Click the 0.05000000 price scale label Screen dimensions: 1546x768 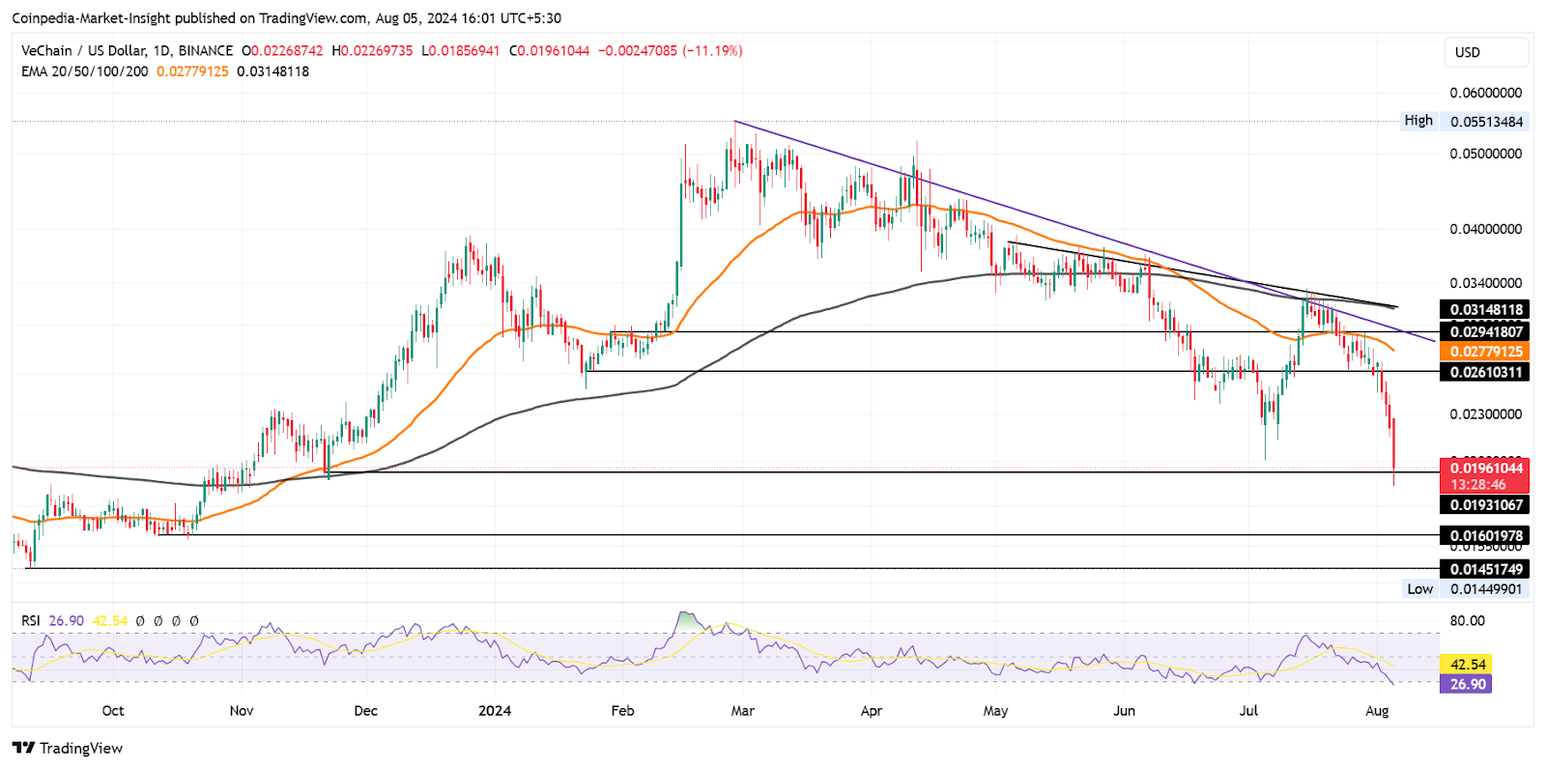pyautogui.click(x=1486, y=154)
